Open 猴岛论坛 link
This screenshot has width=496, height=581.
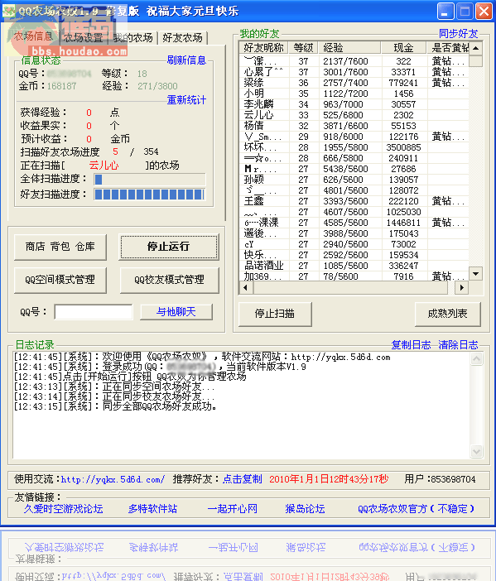pyautogui.click(x=305, y=509)
